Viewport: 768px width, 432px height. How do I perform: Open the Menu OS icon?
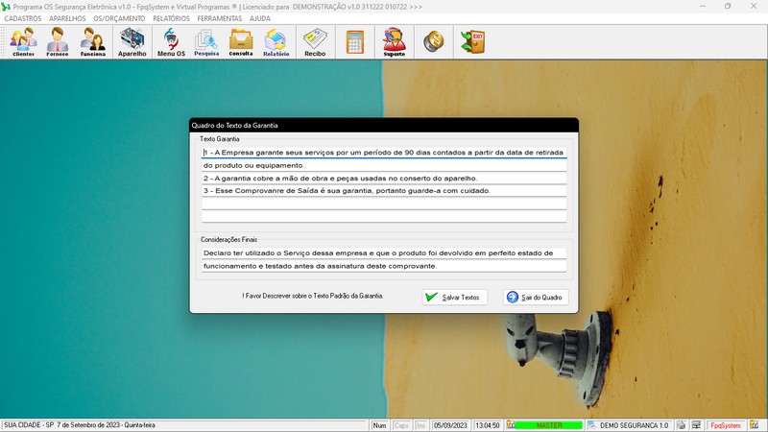(x=171, y=42)
